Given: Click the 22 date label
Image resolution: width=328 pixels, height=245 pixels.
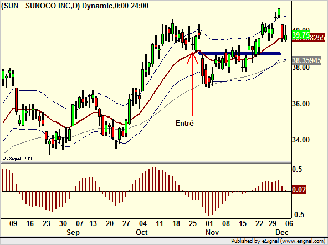Looking at the screenshot, I should click(x=259, y=223).
